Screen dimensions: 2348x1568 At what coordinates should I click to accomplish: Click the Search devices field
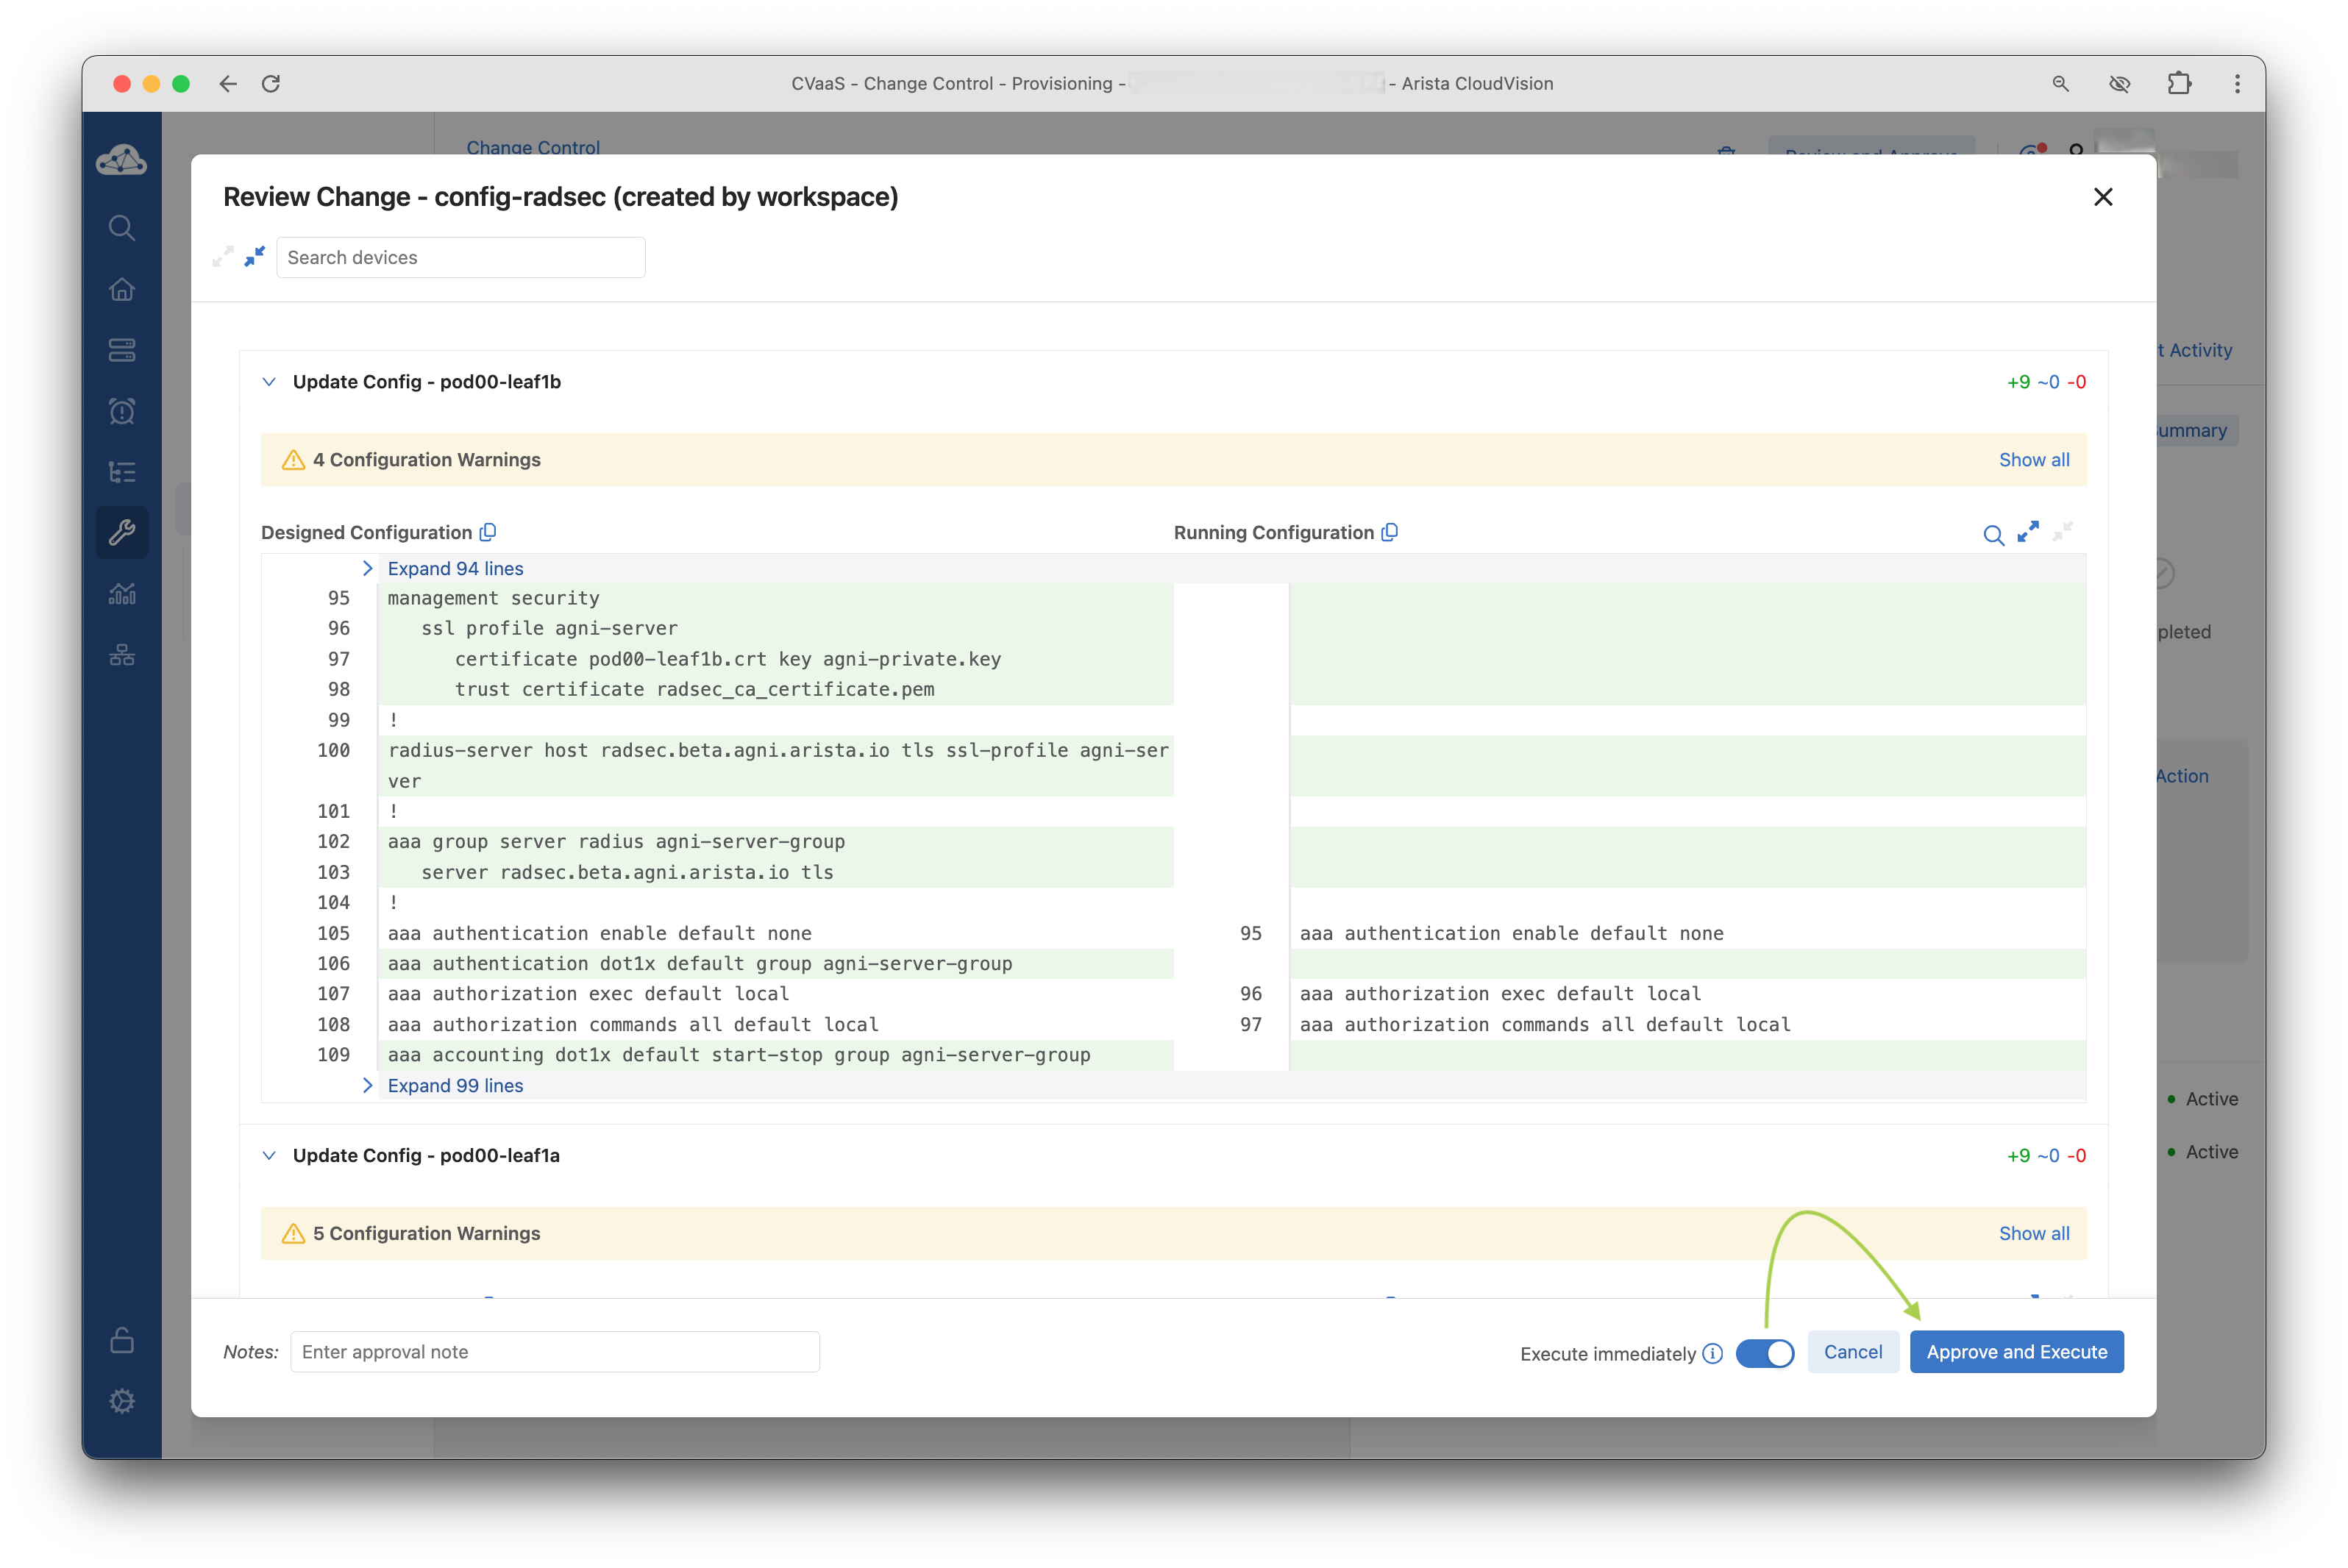(x=460, y=257)
